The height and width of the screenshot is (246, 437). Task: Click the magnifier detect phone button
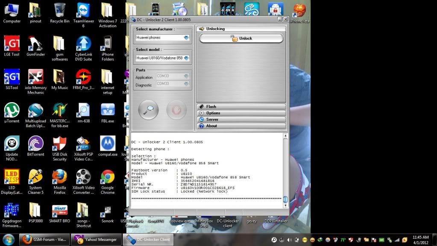tap(148, 110)
